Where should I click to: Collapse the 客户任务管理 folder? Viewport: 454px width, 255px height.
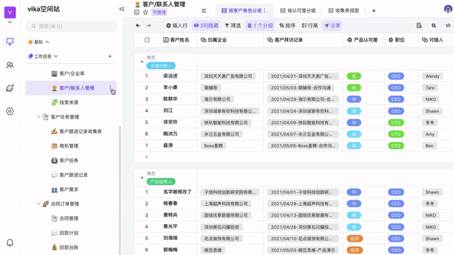(38, 117)
